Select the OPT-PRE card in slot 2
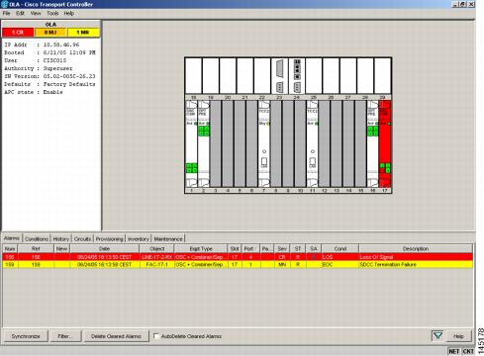 click(204, 144)
